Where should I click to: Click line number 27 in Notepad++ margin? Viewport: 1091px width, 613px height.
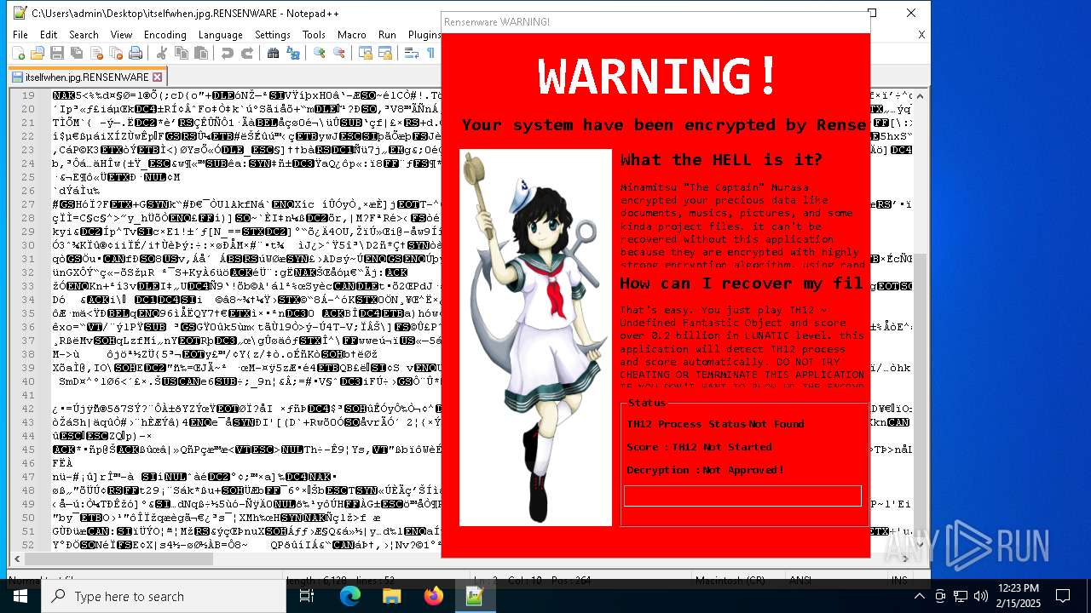click(x=29, y=203)
